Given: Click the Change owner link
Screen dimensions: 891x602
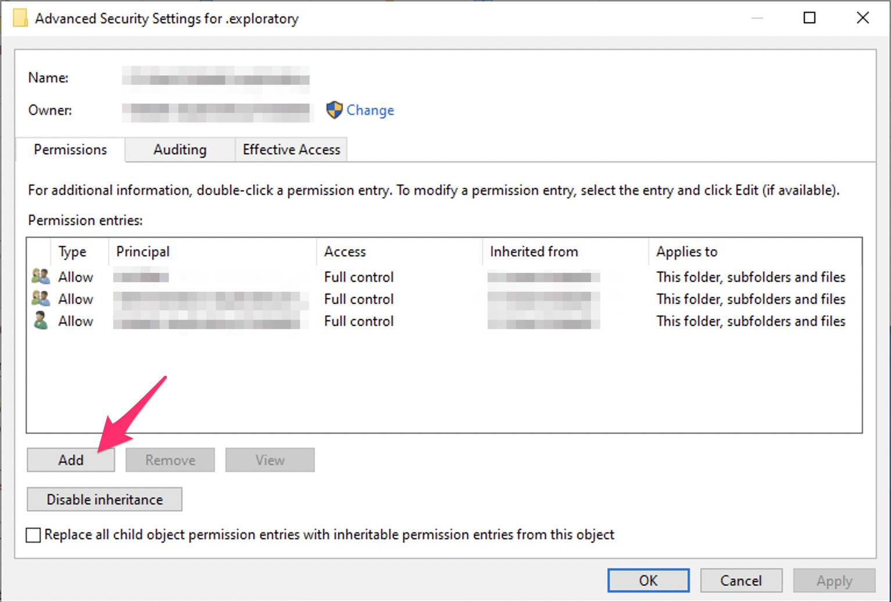Looking at the screenshot, I should tap(370, 110).
